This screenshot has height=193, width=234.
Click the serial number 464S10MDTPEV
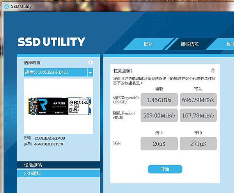[x=49, y=144]
